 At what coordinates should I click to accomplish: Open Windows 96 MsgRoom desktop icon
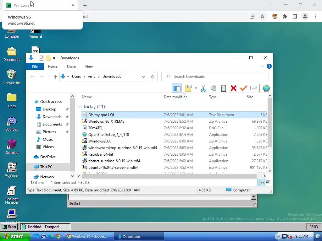pos(12,170)
